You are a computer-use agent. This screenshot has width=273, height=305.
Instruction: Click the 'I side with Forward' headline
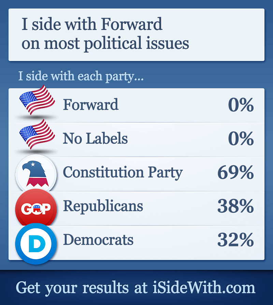tap(92, 24)
